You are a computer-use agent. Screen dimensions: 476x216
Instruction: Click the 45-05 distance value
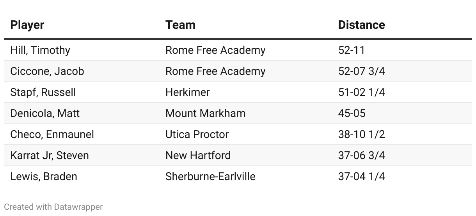pos(352,113)
